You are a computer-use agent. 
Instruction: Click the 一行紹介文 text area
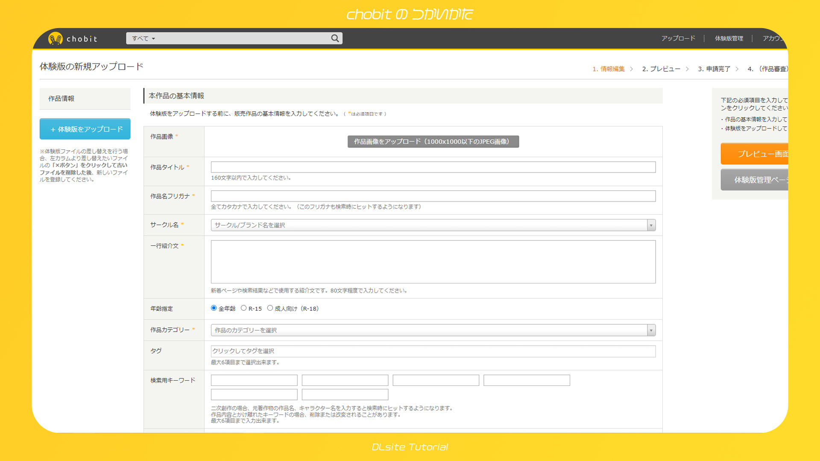coord(433,262)
